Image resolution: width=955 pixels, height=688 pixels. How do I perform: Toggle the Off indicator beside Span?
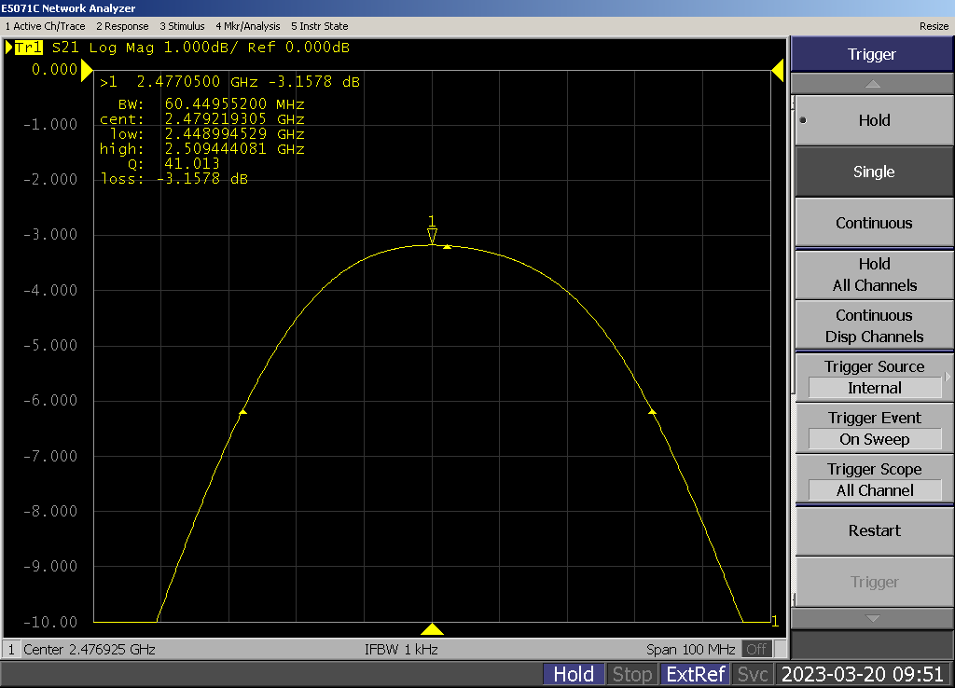(x=756, y=649)
